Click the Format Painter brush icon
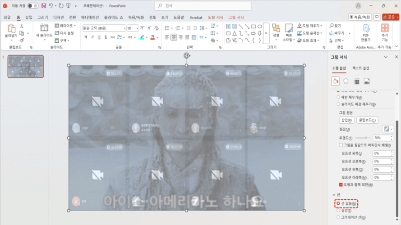 pos(22,40)
